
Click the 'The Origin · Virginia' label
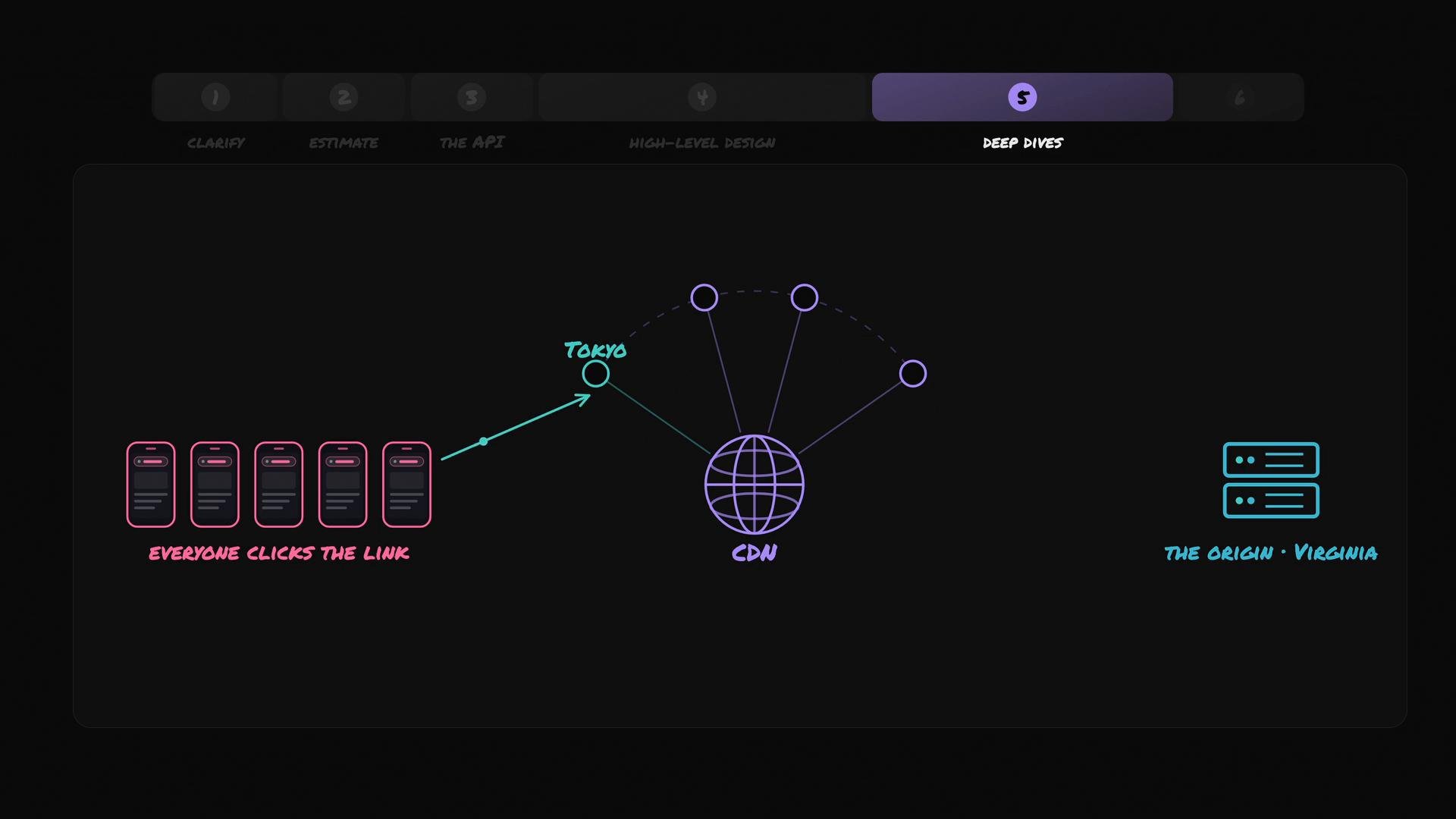1271,553
